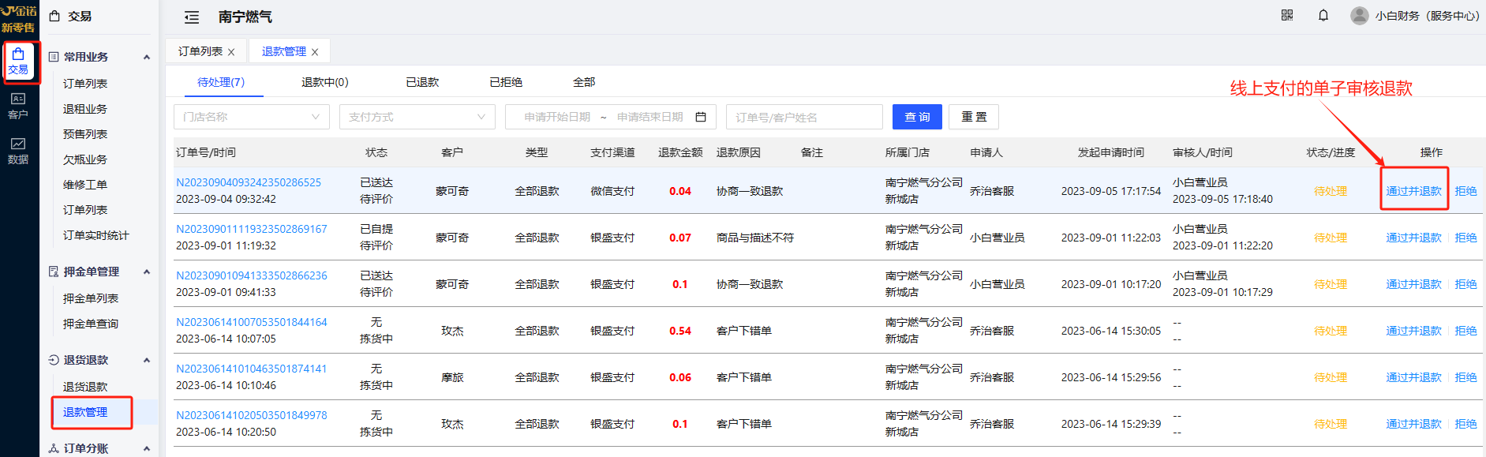The image size is (1486, 457).
Task: Switch to the 待处理(7) tab
Action: pyautogui.click(x=221, y=82)
